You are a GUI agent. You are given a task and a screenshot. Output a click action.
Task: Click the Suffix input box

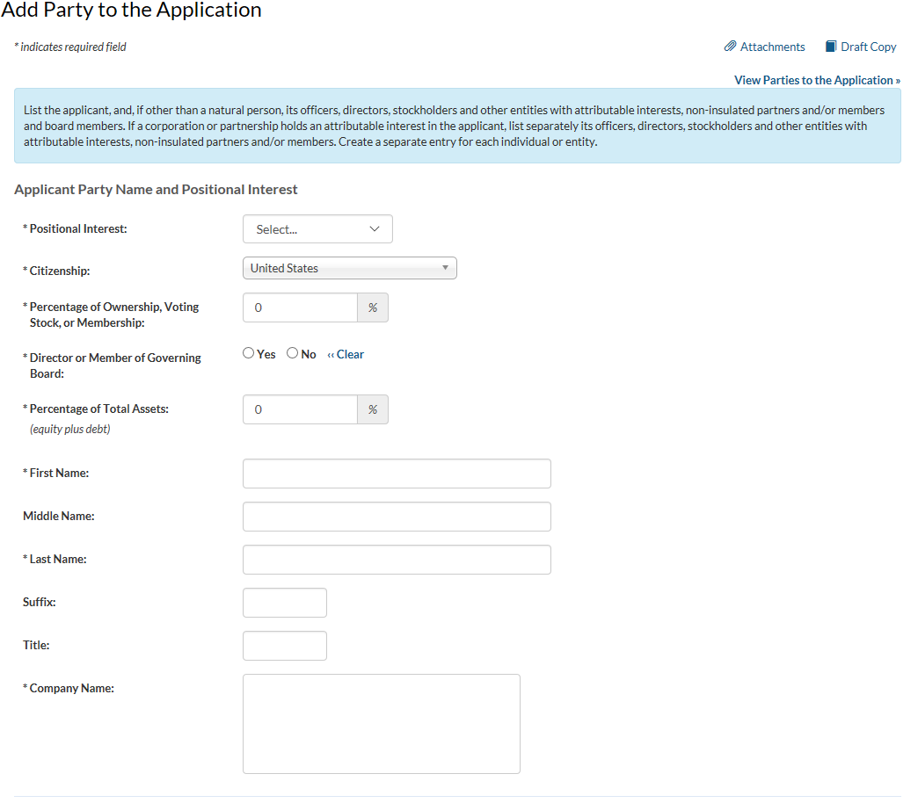[x=285, y=603]
